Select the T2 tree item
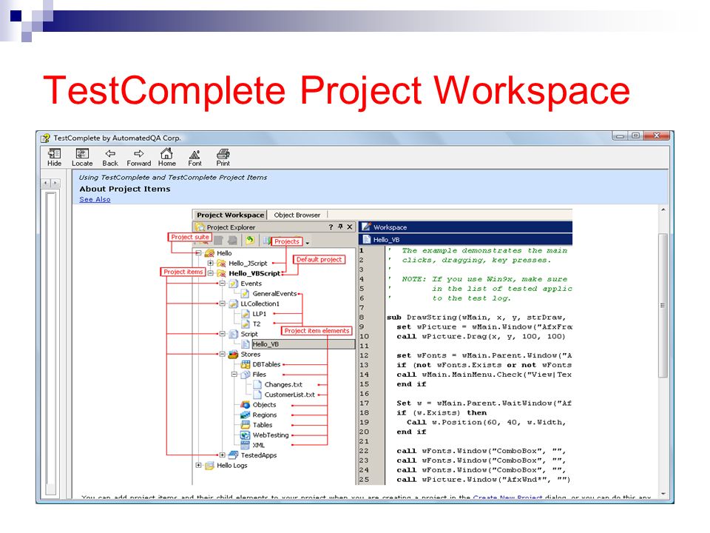 [x=257, y=324]
